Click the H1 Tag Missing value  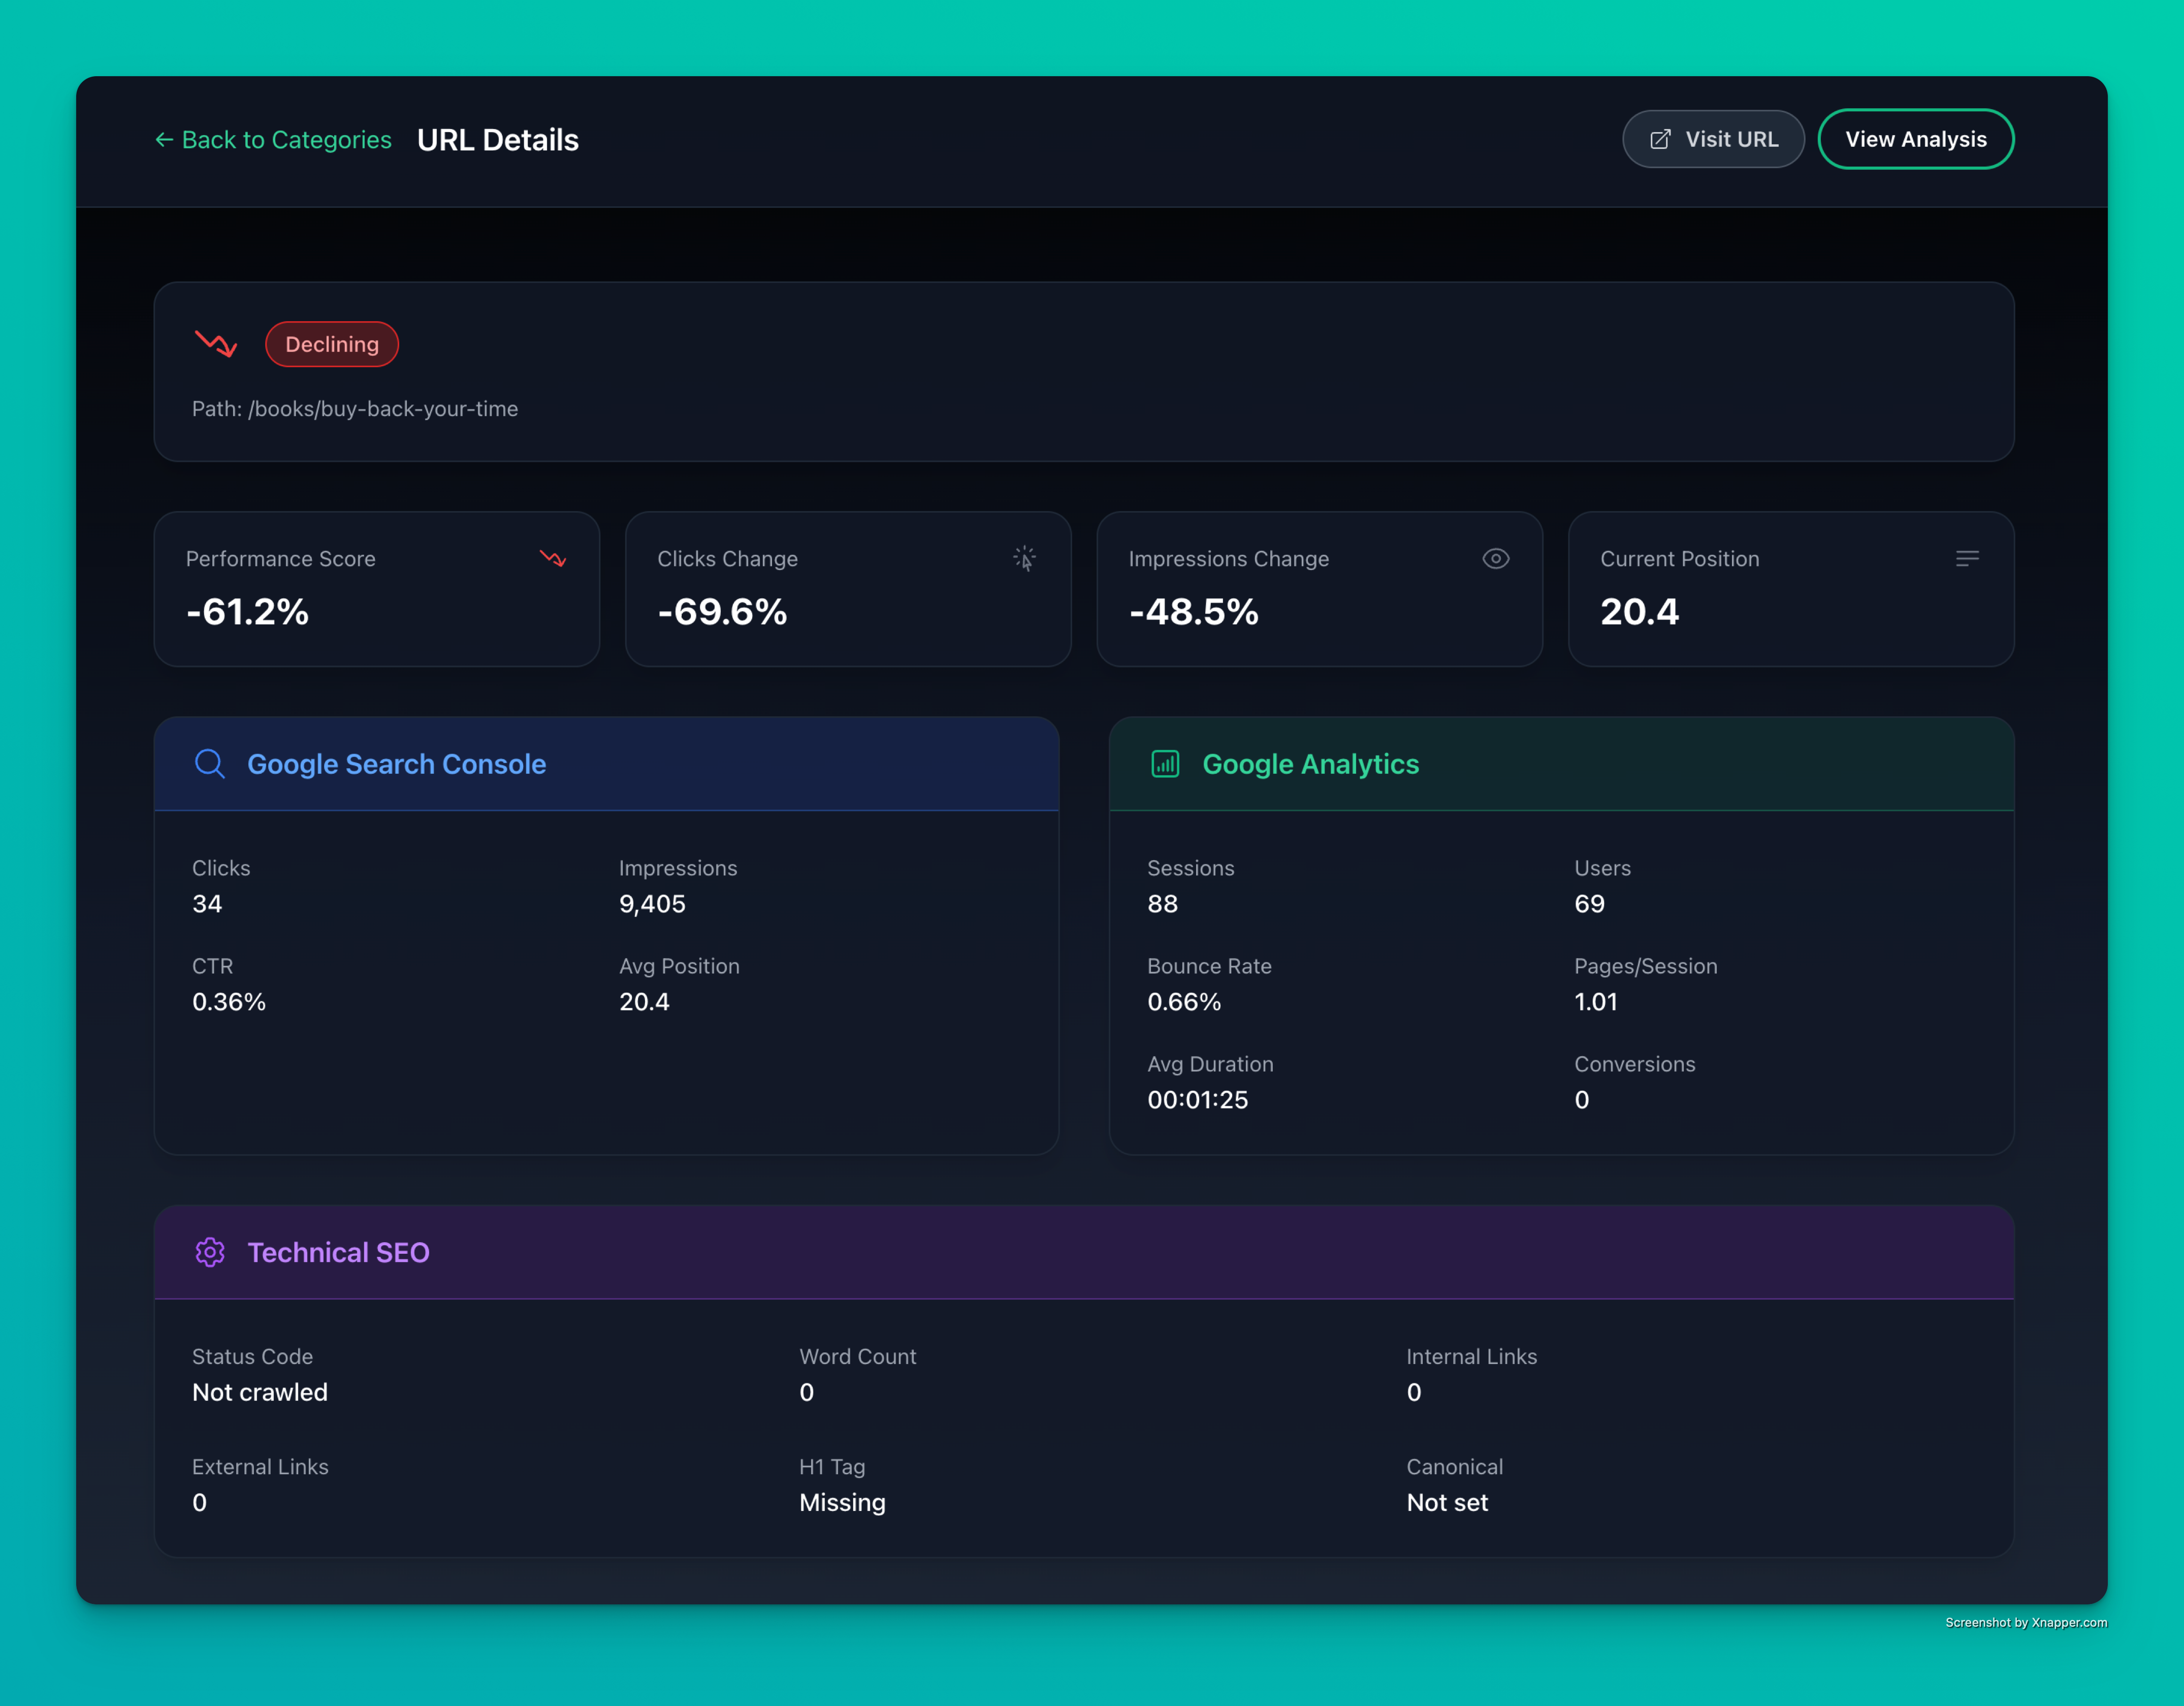coord(842,1502)
